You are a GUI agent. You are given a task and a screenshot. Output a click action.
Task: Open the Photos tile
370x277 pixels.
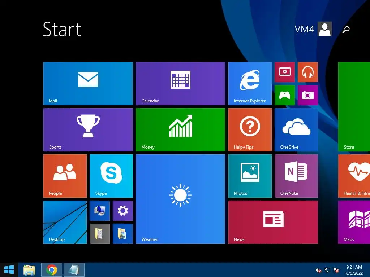(x=250, y=176)
